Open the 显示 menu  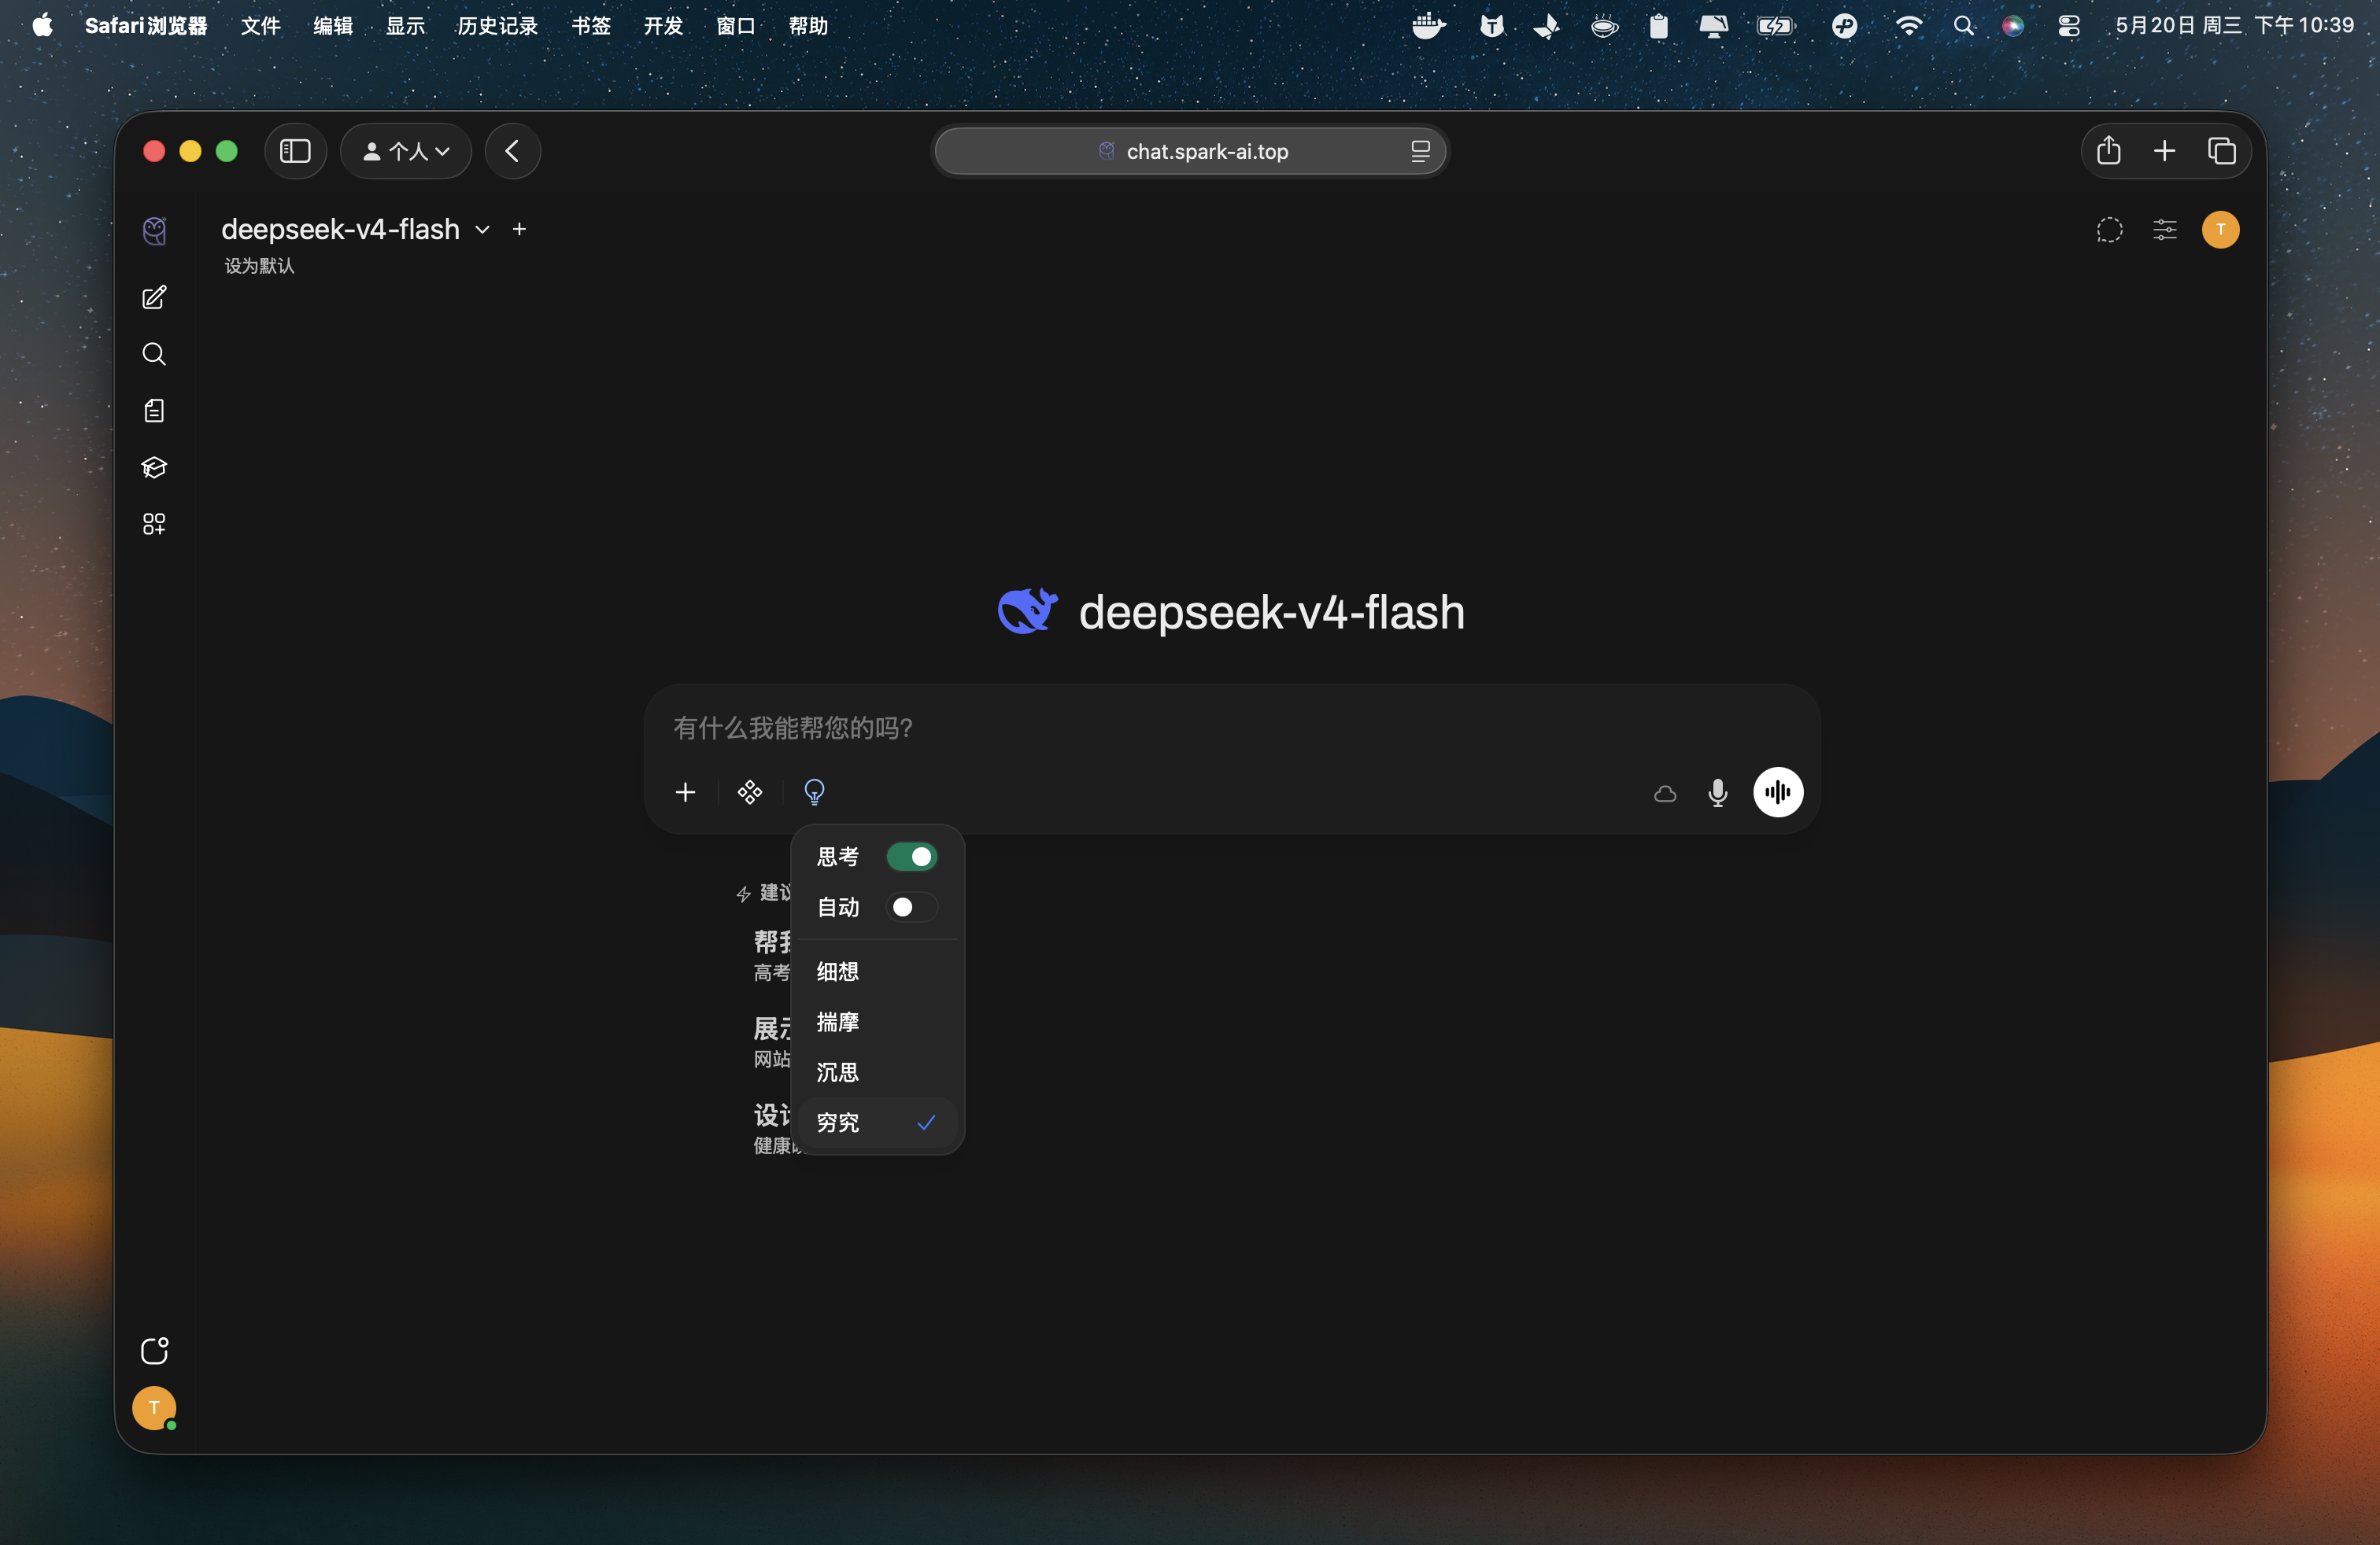405,25
